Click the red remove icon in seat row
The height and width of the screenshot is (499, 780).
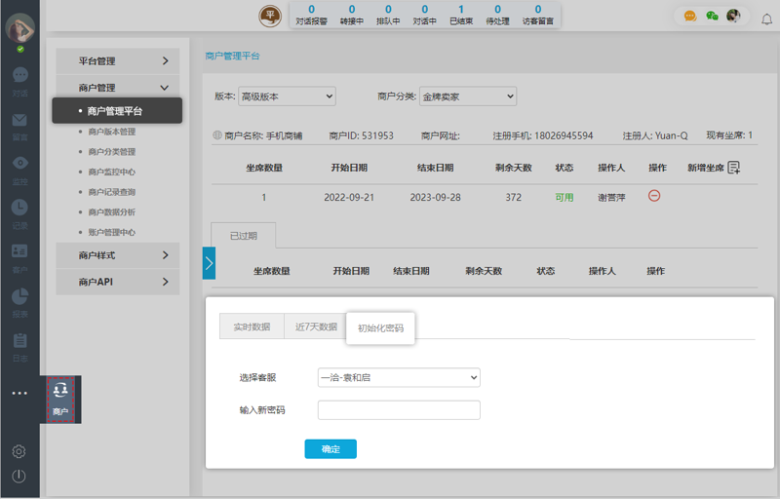654,196
